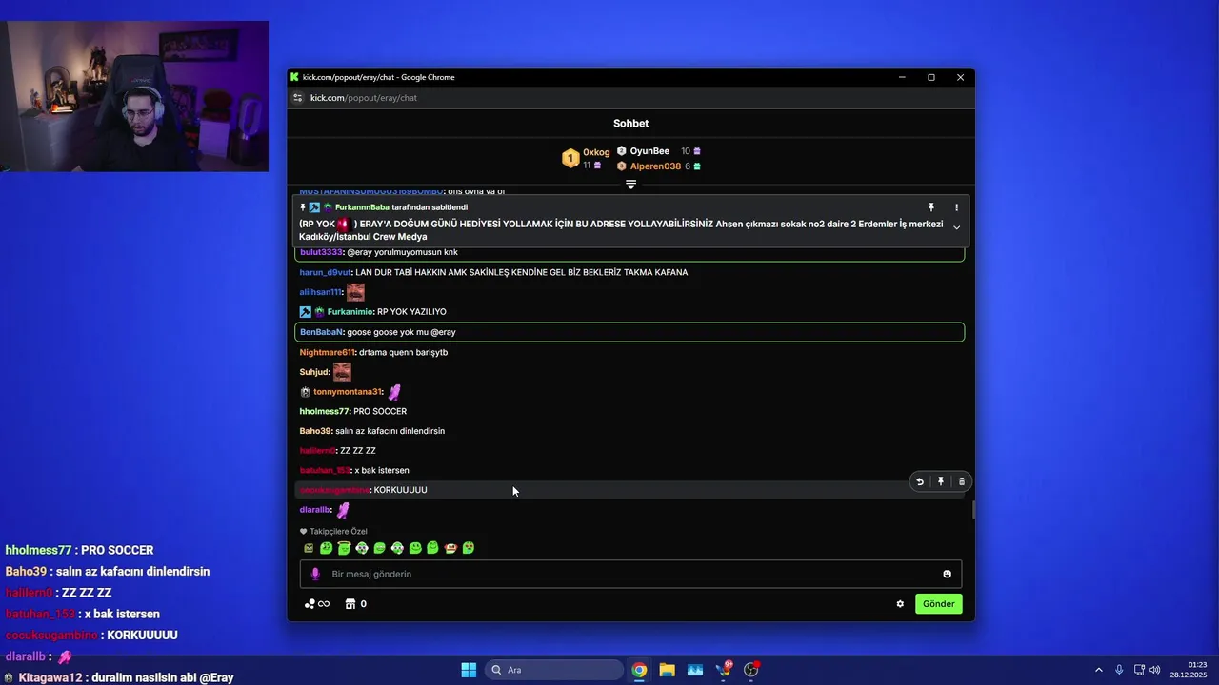The height and width of the screenshot is (685, 1219).
Task: Open Chrome from the taskbar
Action: [x=639, y=670]
